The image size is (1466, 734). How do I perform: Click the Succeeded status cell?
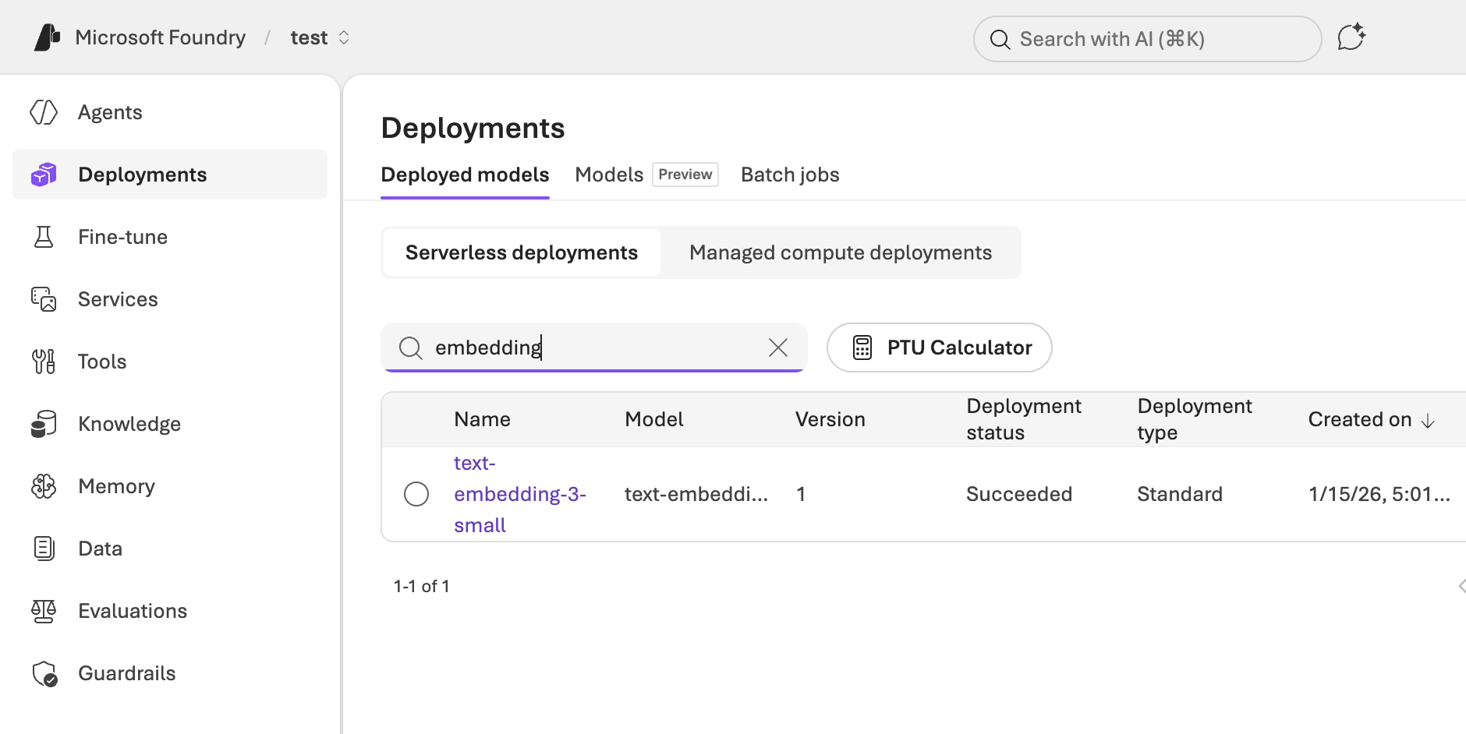click(x=1019, y=494)
